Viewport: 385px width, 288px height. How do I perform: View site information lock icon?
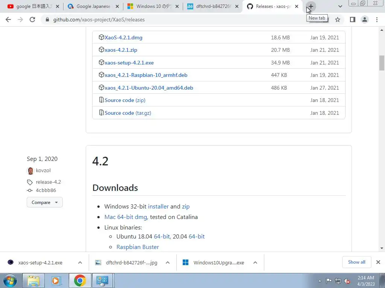click(x=47, y=19)
